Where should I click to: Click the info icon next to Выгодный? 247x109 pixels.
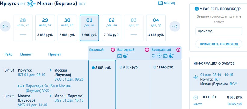[147, 50]
